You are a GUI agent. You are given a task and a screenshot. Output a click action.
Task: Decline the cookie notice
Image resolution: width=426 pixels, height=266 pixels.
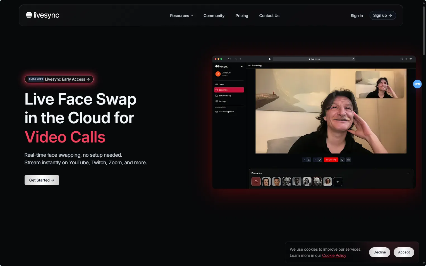tap(380, 252)
